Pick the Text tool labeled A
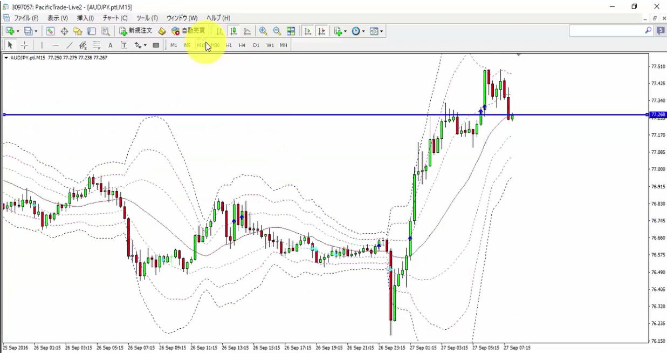667x353 pixels. pos(111,45)
